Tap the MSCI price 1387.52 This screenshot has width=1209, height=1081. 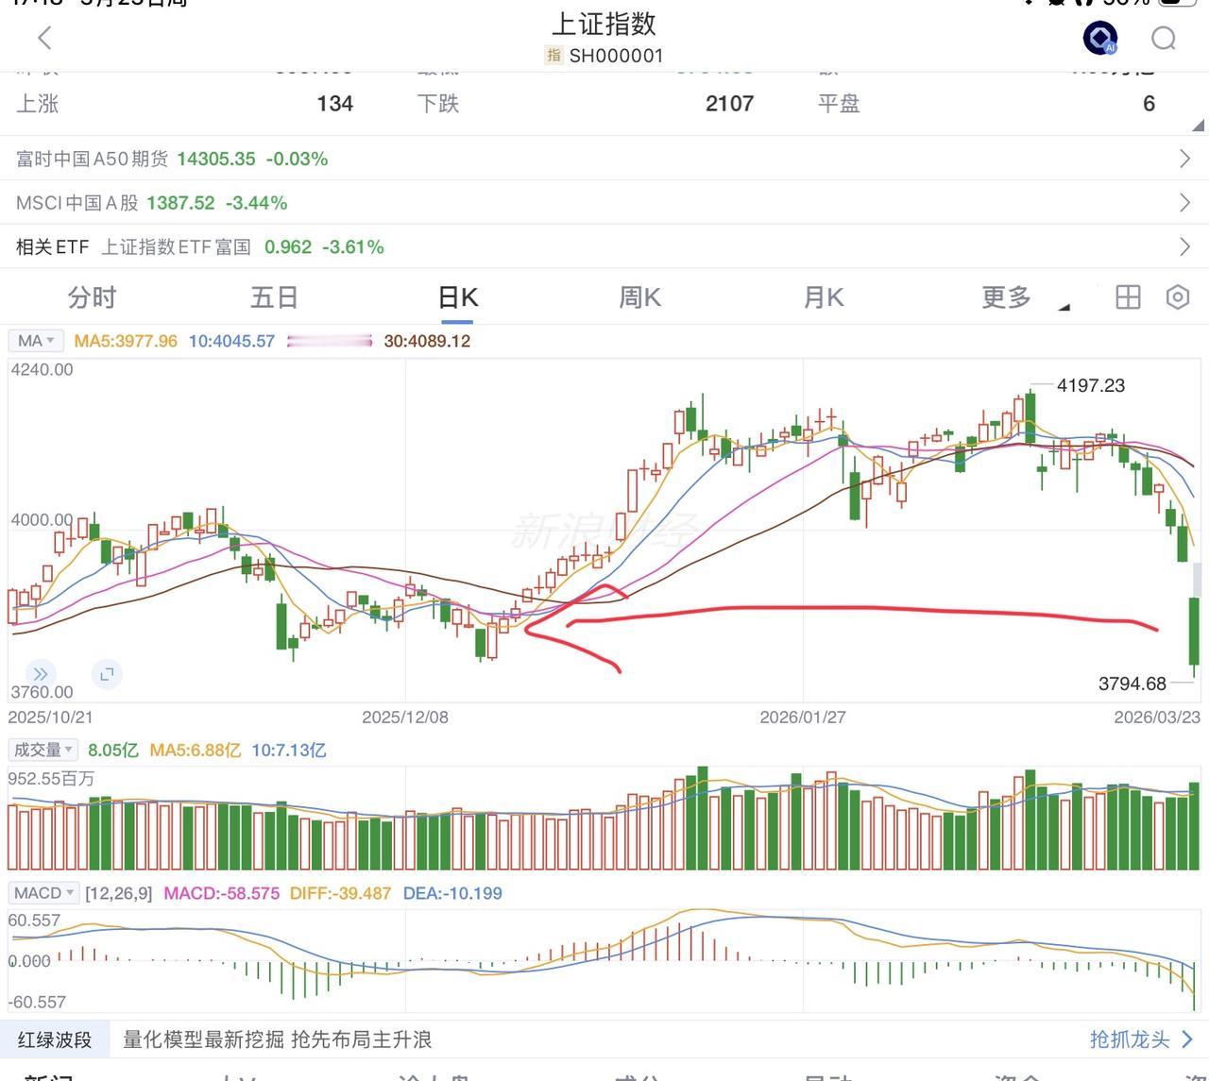[180, 203]
